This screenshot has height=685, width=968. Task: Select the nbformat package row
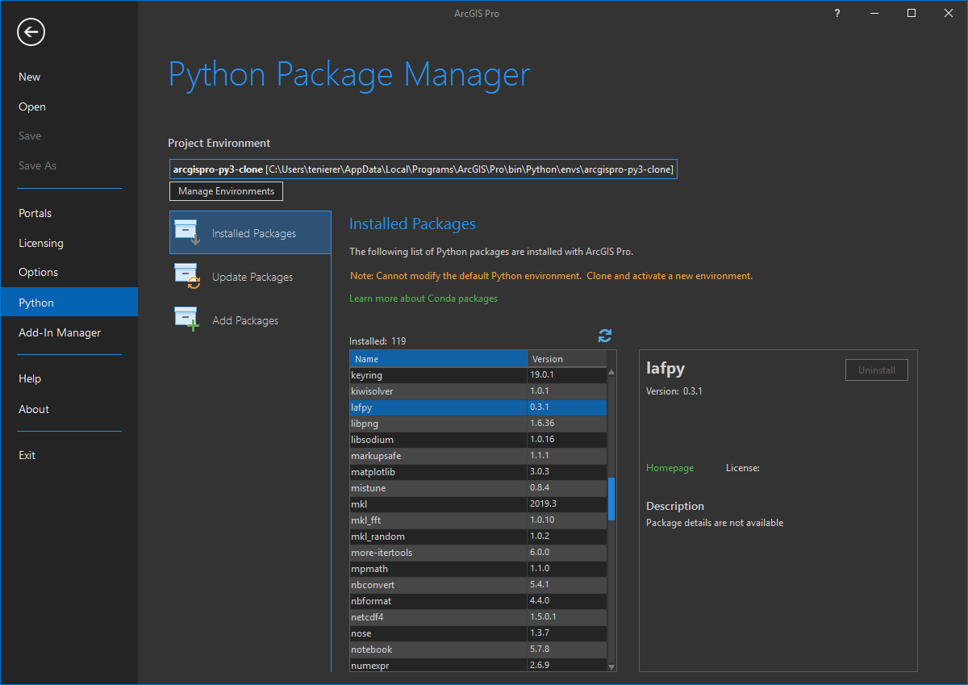478,601
